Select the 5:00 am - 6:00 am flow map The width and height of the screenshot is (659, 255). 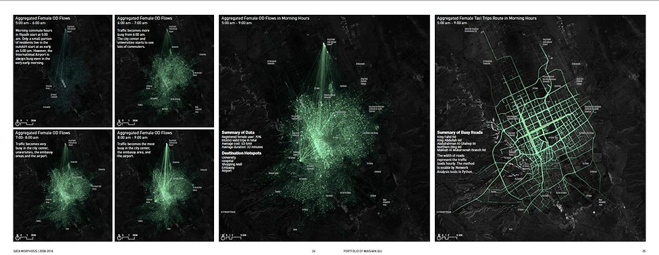tap(63, 71)
